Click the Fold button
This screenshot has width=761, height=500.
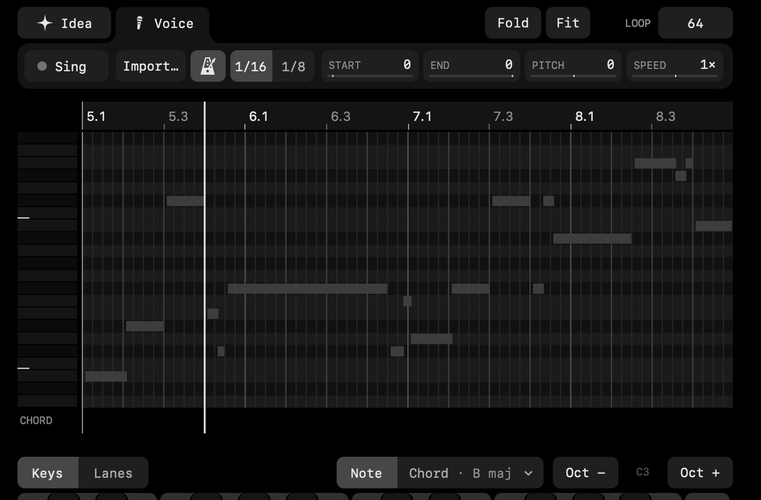(513, 23)
